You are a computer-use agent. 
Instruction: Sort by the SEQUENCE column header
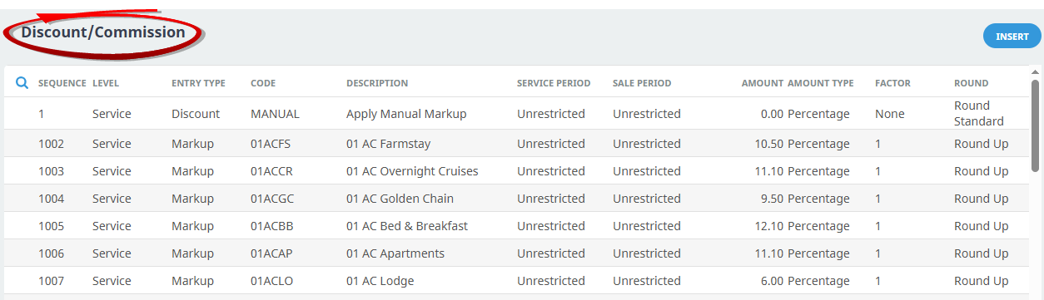[x=62, y=83]
